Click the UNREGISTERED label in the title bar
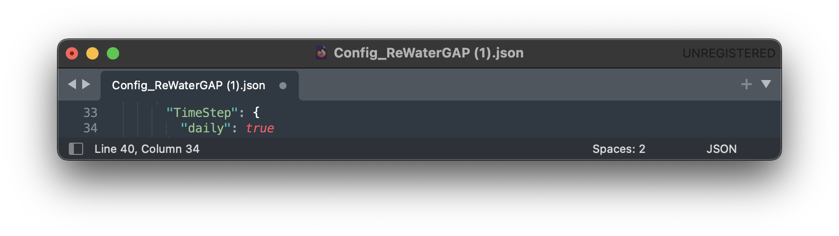839x236 pixels. [x=729, y=53]
